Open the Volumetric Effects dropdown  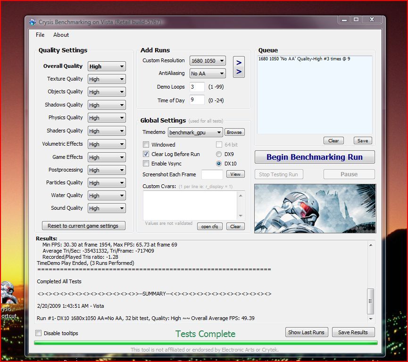pos(107,144)
